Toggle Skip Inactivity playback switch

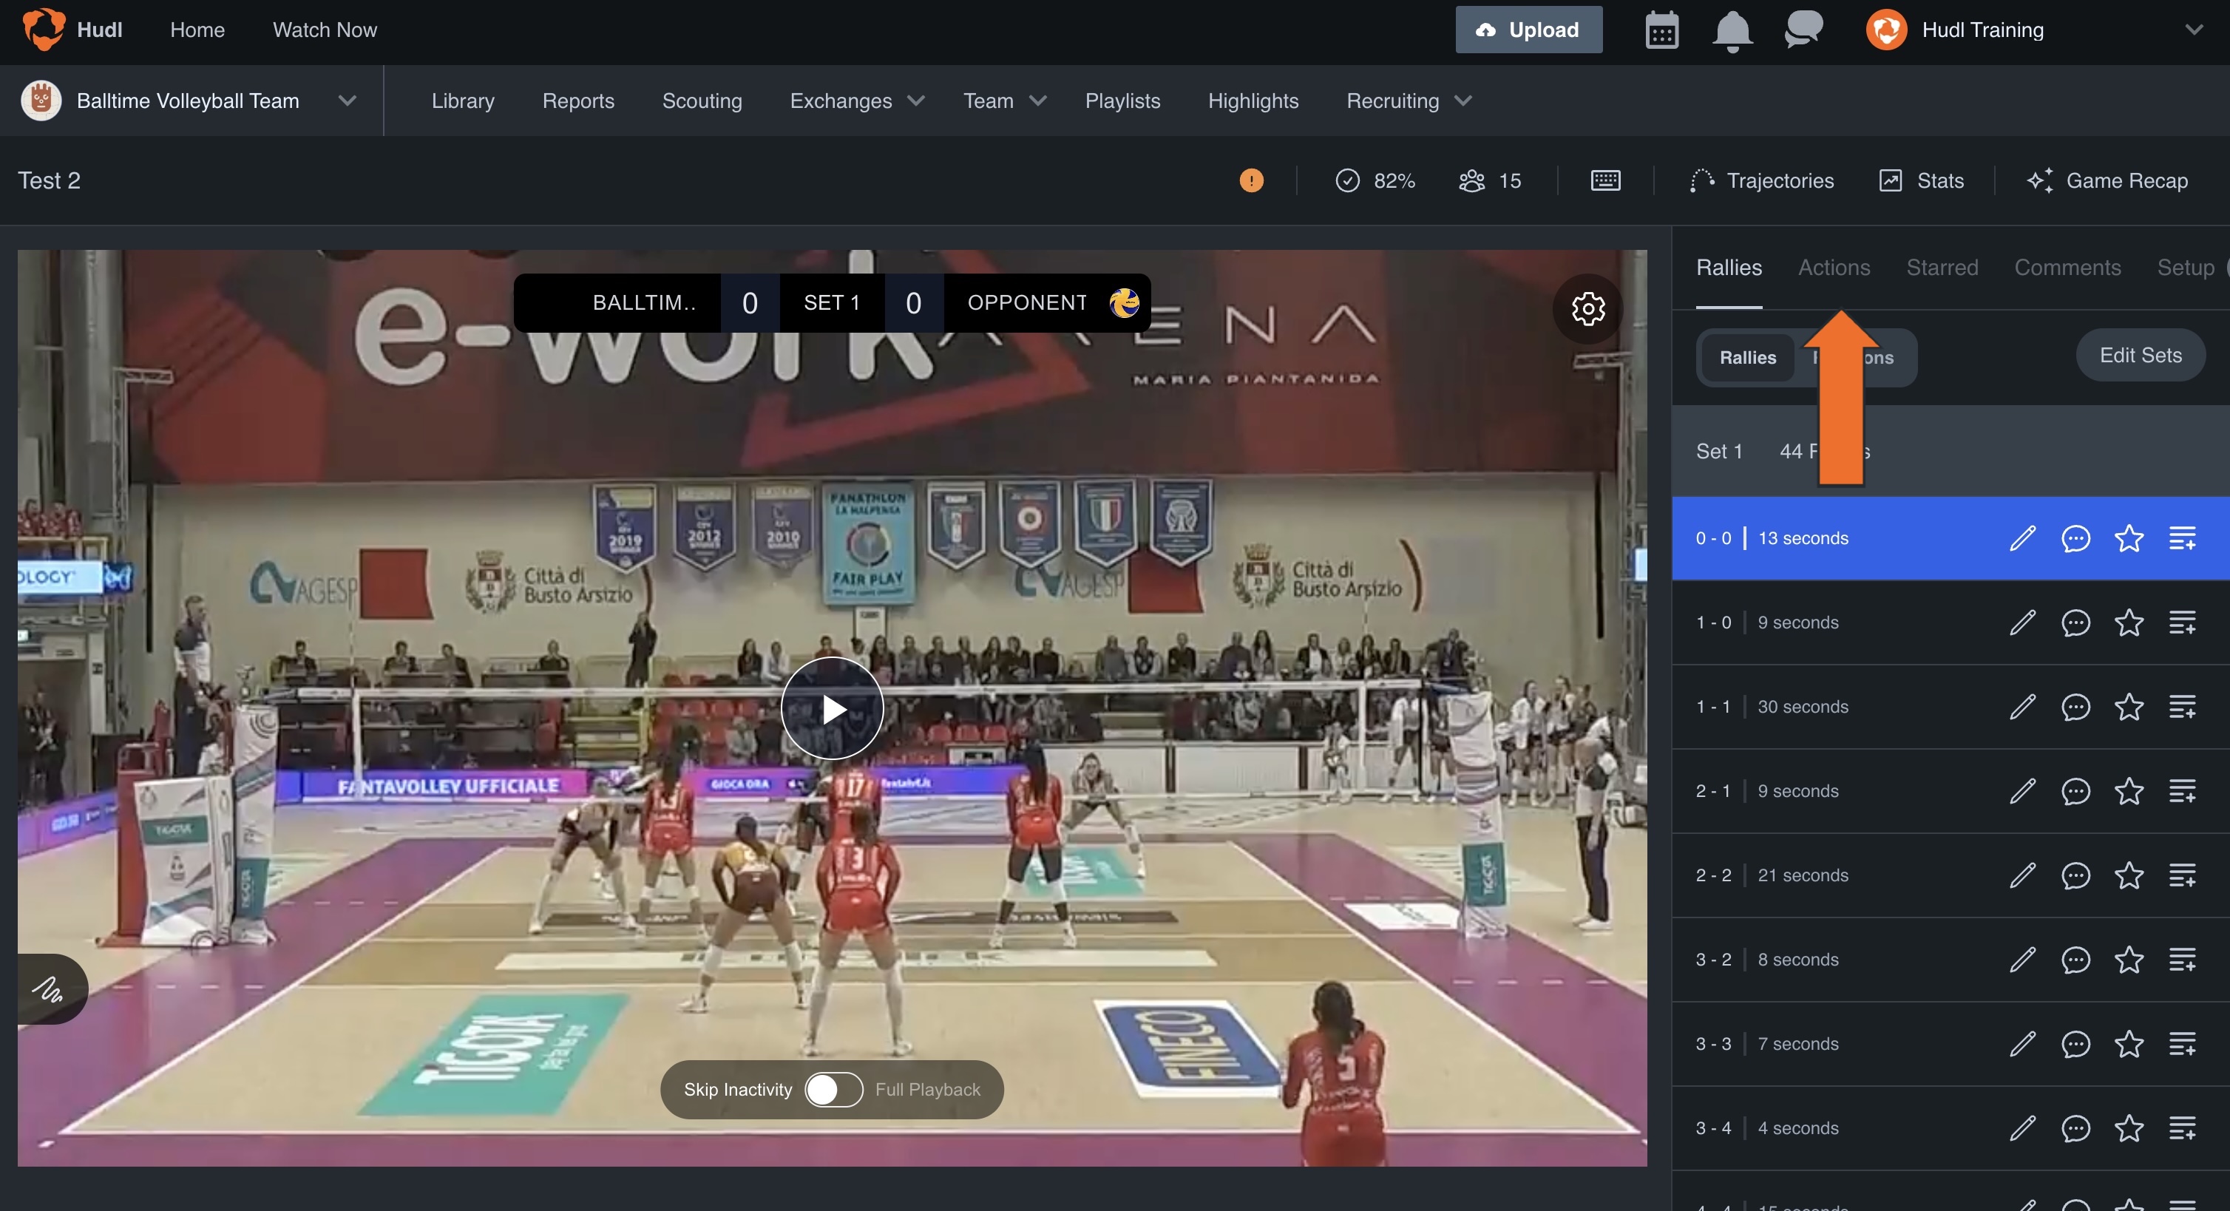(833, 1089)
